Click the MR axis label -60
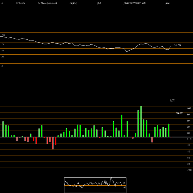This screenshot has height=193, width=193. [188, 158]
